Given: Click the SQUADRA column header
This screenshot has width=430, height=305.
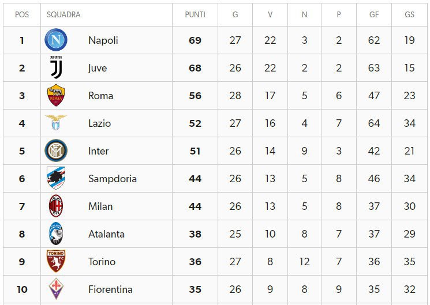Looking at the screenshot, I should point(63,14).
